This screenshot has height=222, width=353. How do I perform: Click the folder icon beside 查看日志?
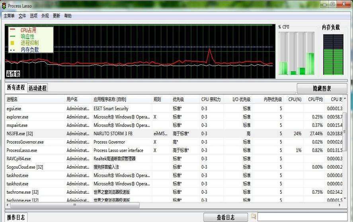click(254, 216)
